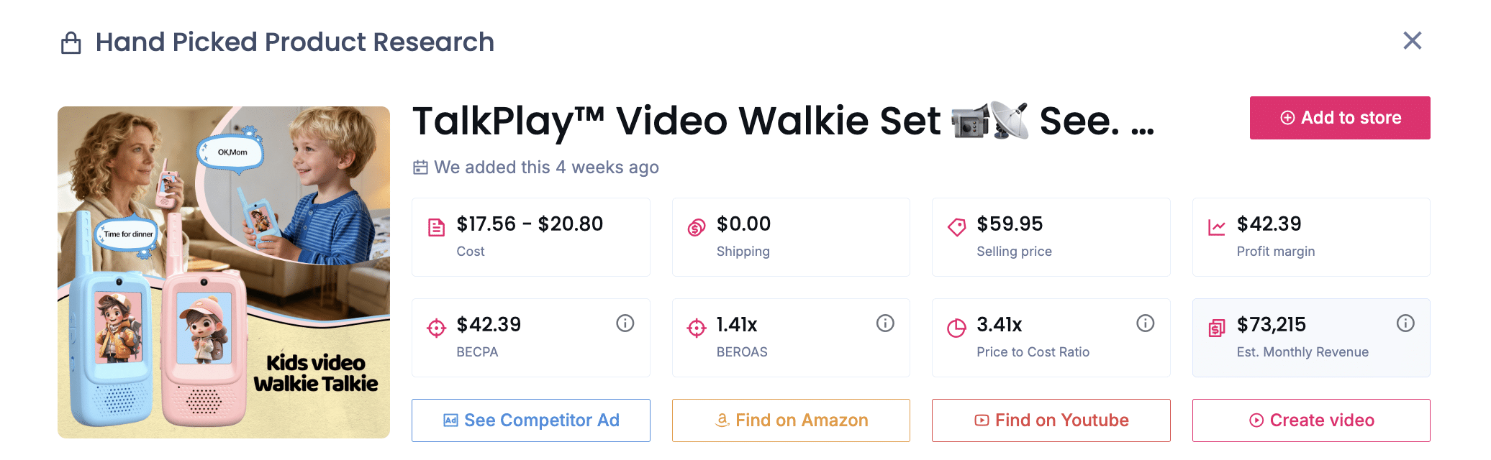Add the product to store
The height and width of the screenshot is (460, 1491).
tap(1339, 118)
